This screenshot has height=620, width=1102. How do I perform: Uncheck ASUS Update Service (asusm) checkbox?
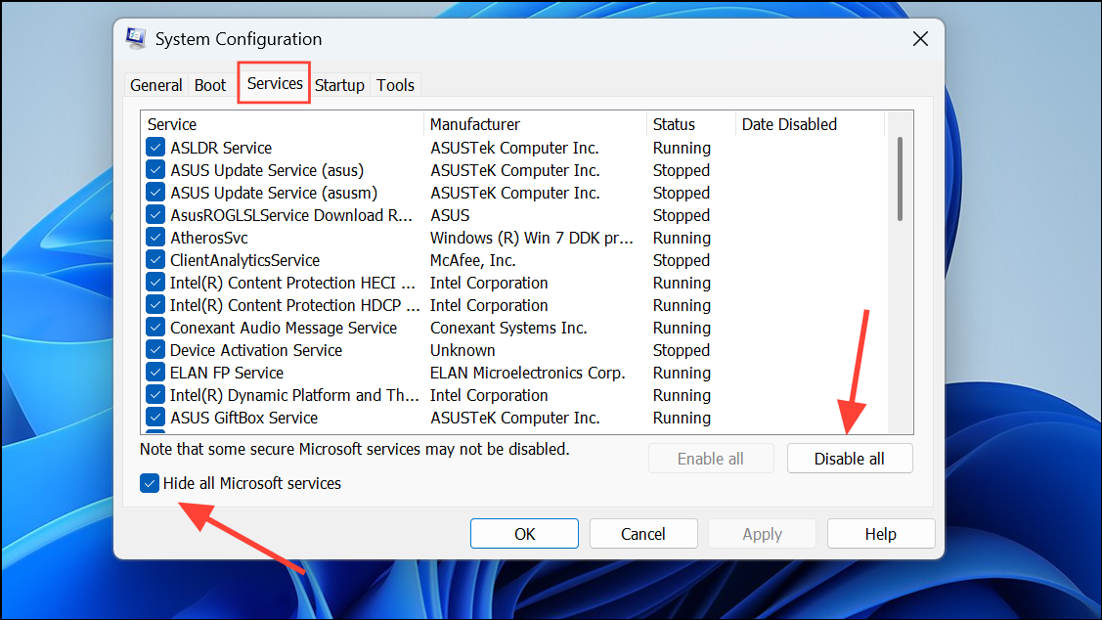coord(155,193)
